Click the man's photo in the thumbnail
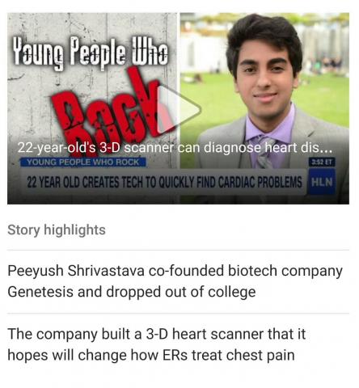This screenshot has height=388, width=359. (x=265, y=91)
